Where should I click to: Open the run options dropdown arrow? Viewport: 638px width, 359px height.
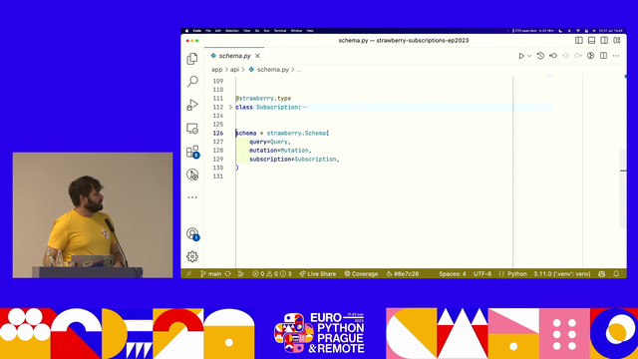click(529, 56)
